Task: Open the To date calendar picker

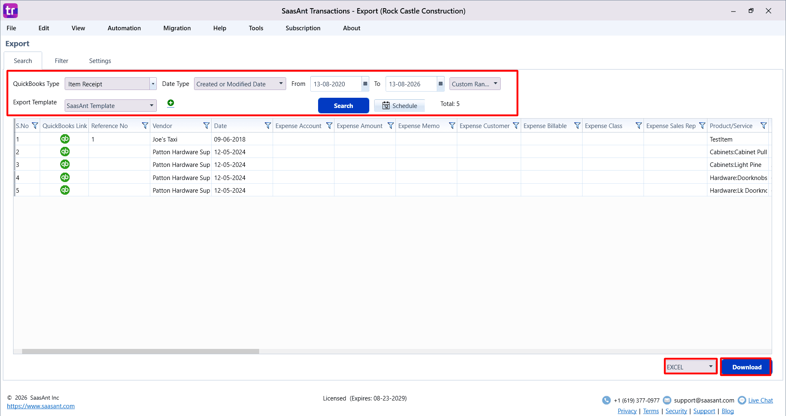Action: [x=440, y=84]
